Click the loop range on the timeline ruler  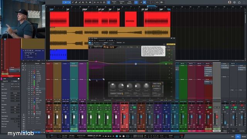tap(151, 7)
